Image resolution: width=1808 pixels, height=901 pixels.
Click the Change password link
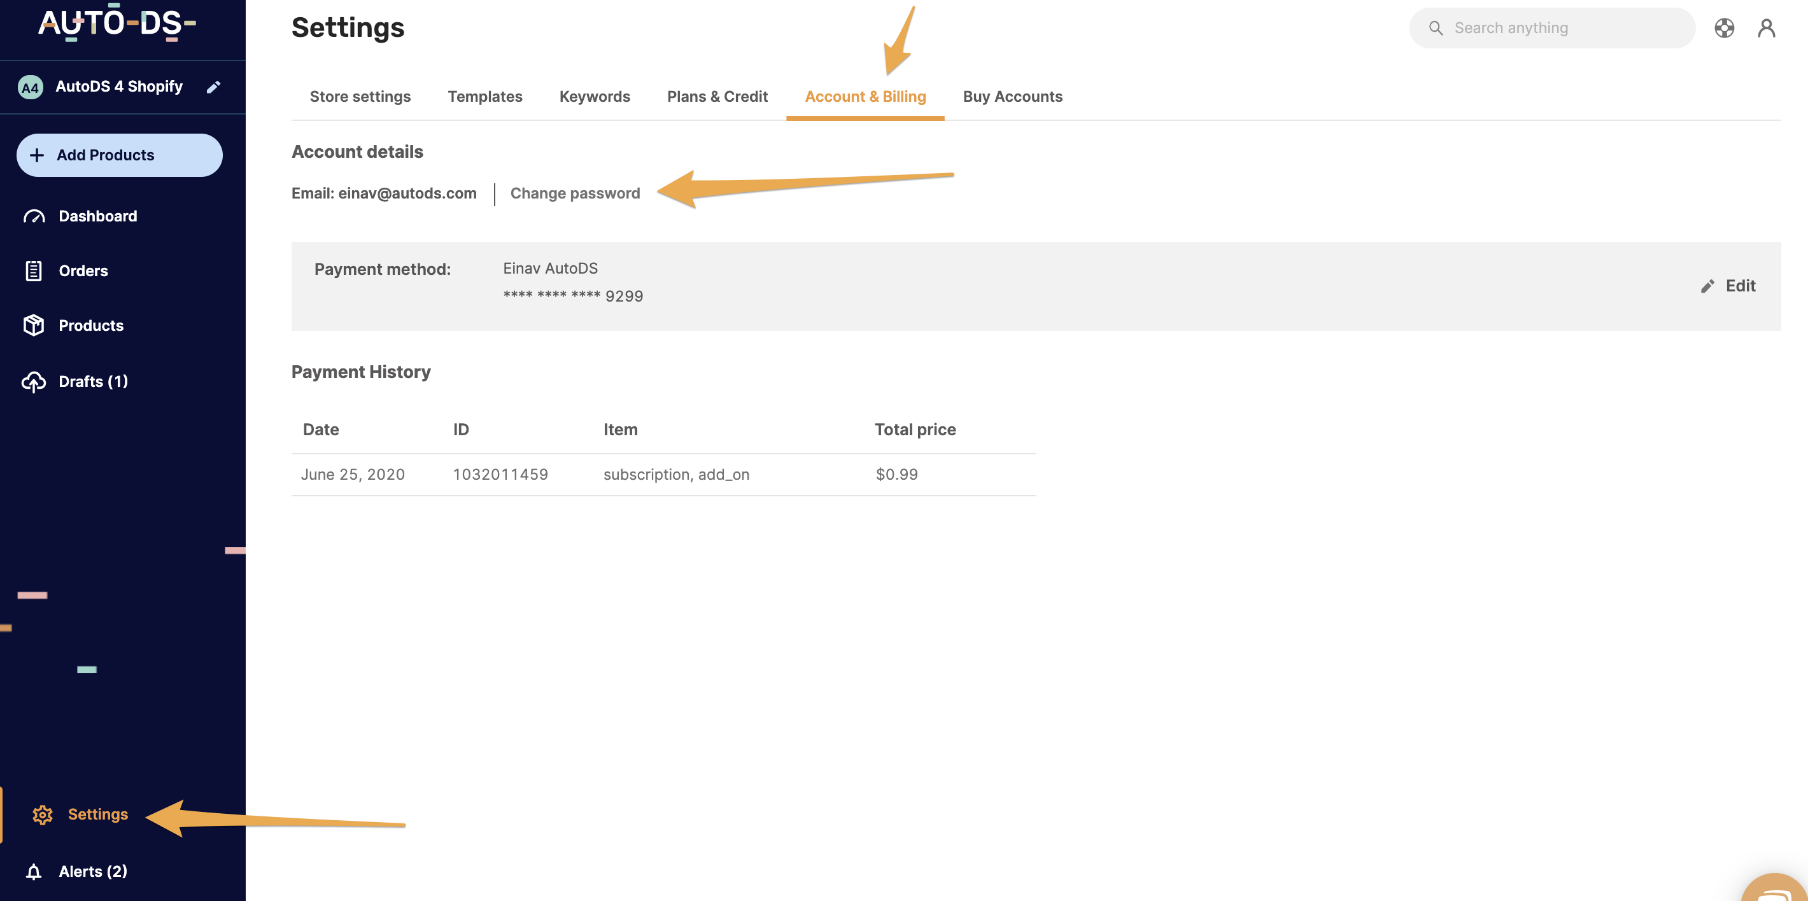575,193
